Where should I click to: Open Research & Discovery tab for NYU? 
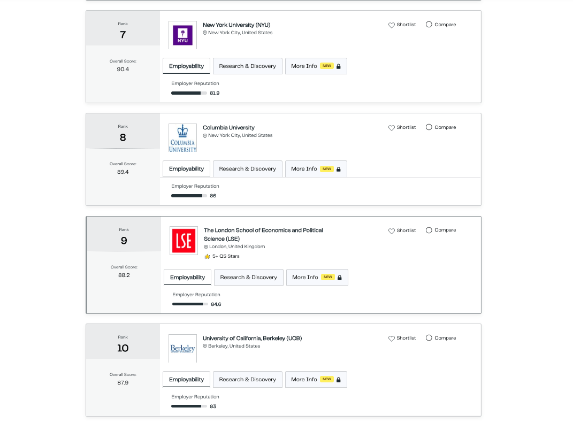click(x=247, y=66)
